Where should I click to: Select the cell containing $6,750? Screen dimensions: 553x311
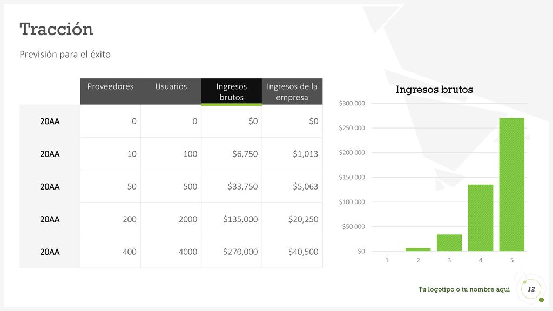pos(232,154)
